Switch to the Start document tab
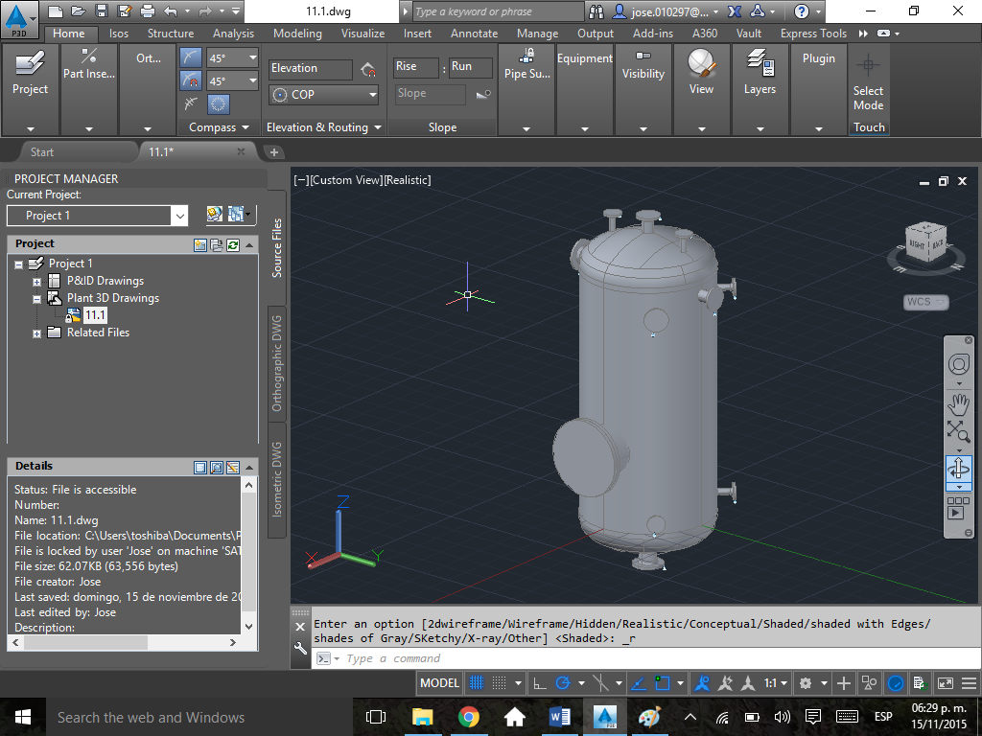982x736 pixels. pos(42,152)
